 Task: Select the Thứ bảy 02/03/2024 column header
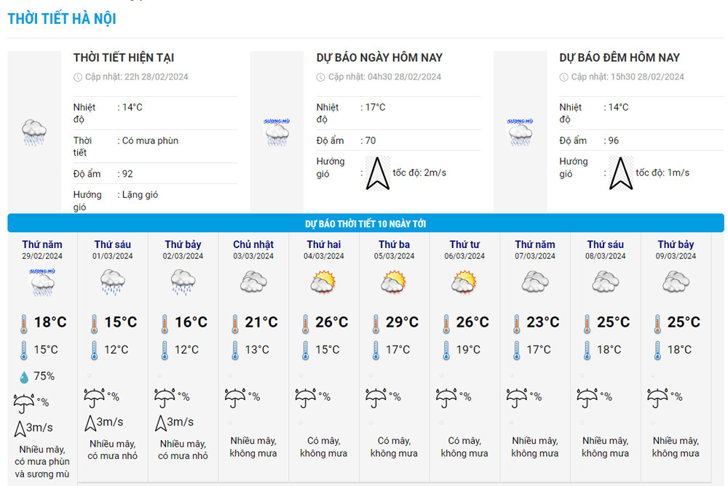(183, 250)
